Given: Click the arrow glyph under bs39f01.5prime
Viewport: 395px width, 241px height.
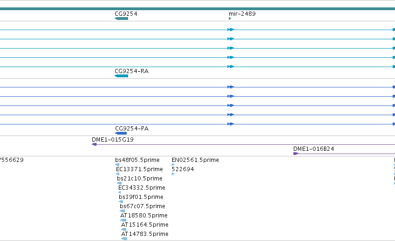Looking at the screenshot, I should pyautogui.click(x=121, y=202).
